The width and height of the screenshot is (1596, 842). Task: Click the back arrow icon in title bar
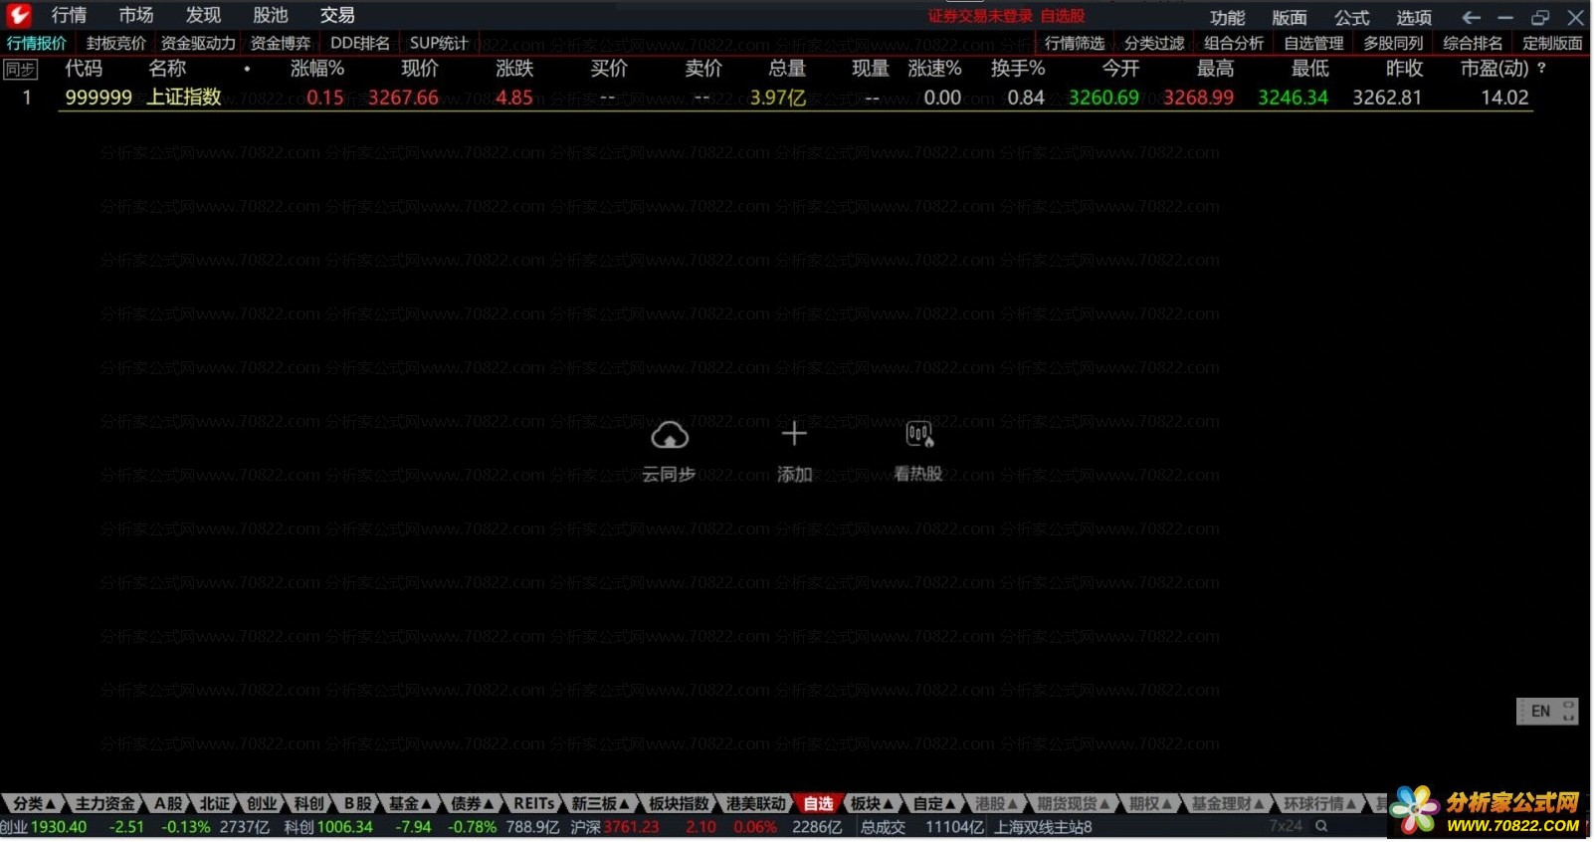click(1471, 17)
